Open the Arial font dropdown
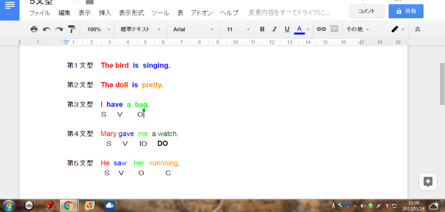The height and width of the screenshot is (212, 445). tap(193, 29)
